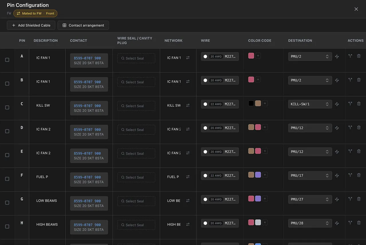Tick the checkbox for pin C

7,108
